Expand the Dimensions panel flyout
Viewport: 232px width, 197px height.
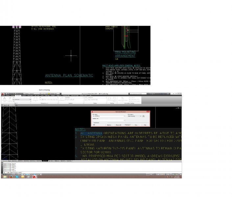45,103
